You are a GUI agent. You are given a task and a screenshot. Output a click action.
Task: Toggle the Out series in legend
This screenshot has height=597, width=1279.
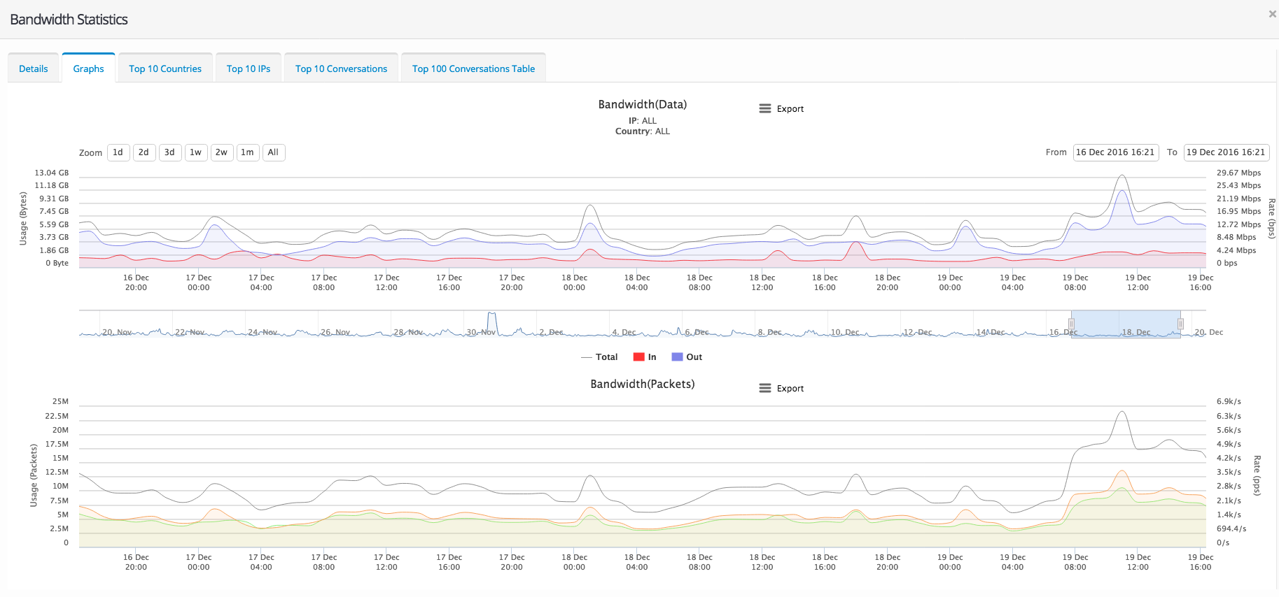pyautogui.click(x=687, y=357)
